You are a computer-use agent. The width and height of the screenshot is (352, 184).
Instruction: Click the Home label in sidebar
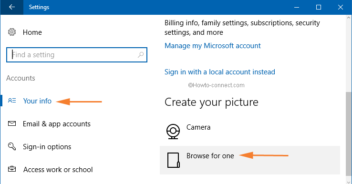(32, 32)
